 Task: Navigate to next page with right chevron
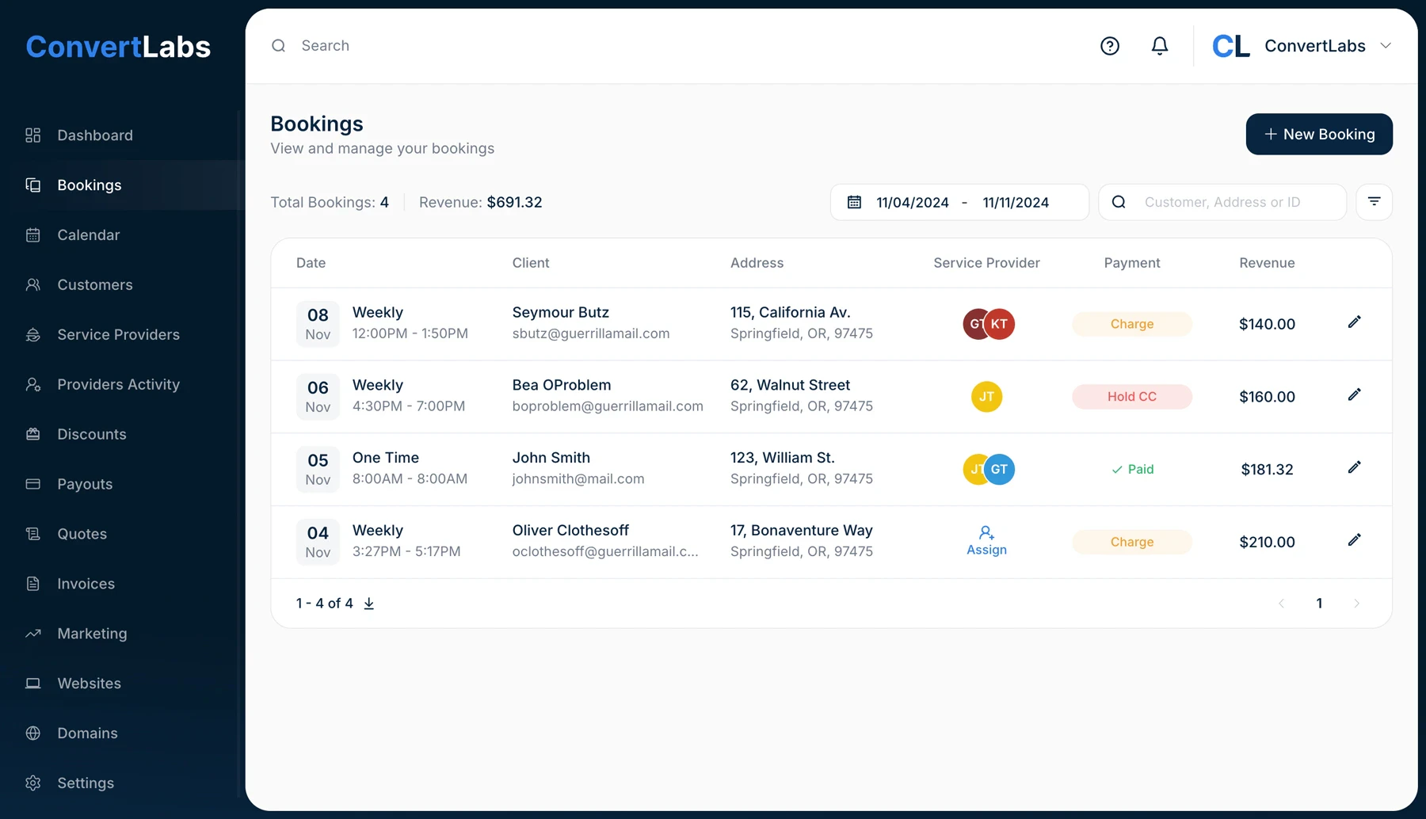1356,603
